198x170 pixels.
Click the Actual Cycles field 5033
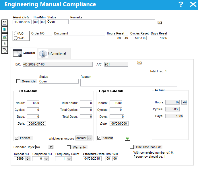172,109
